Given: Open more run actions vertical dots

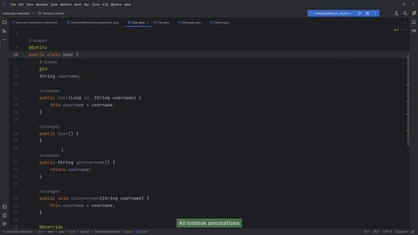Looking at the screenshot, I should pos(375,13).
